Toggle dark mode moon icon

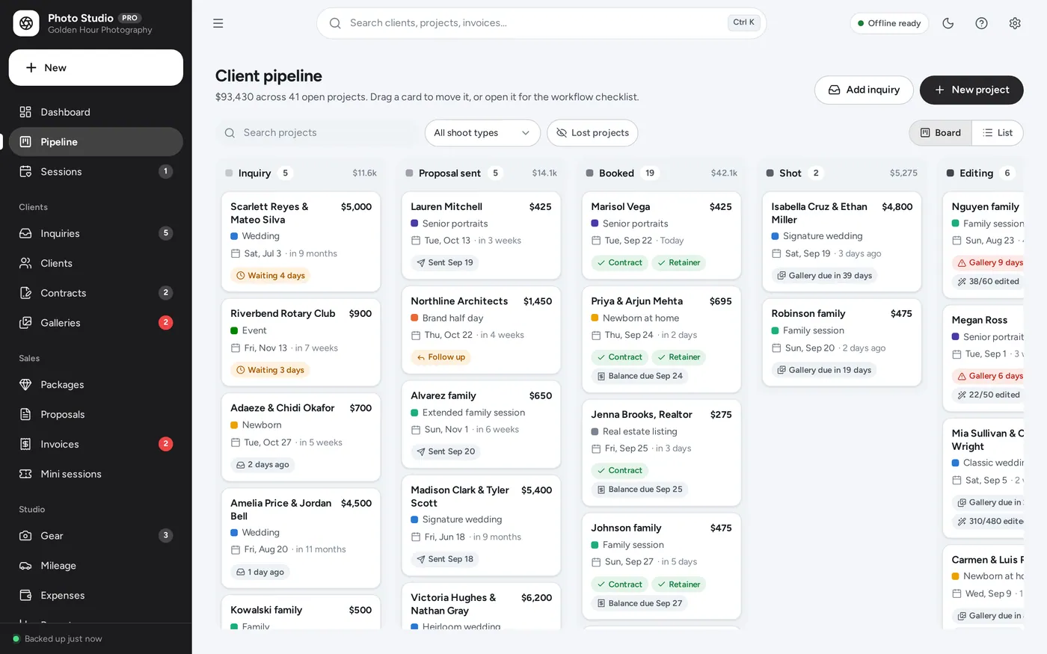click(x=948, y=23)
